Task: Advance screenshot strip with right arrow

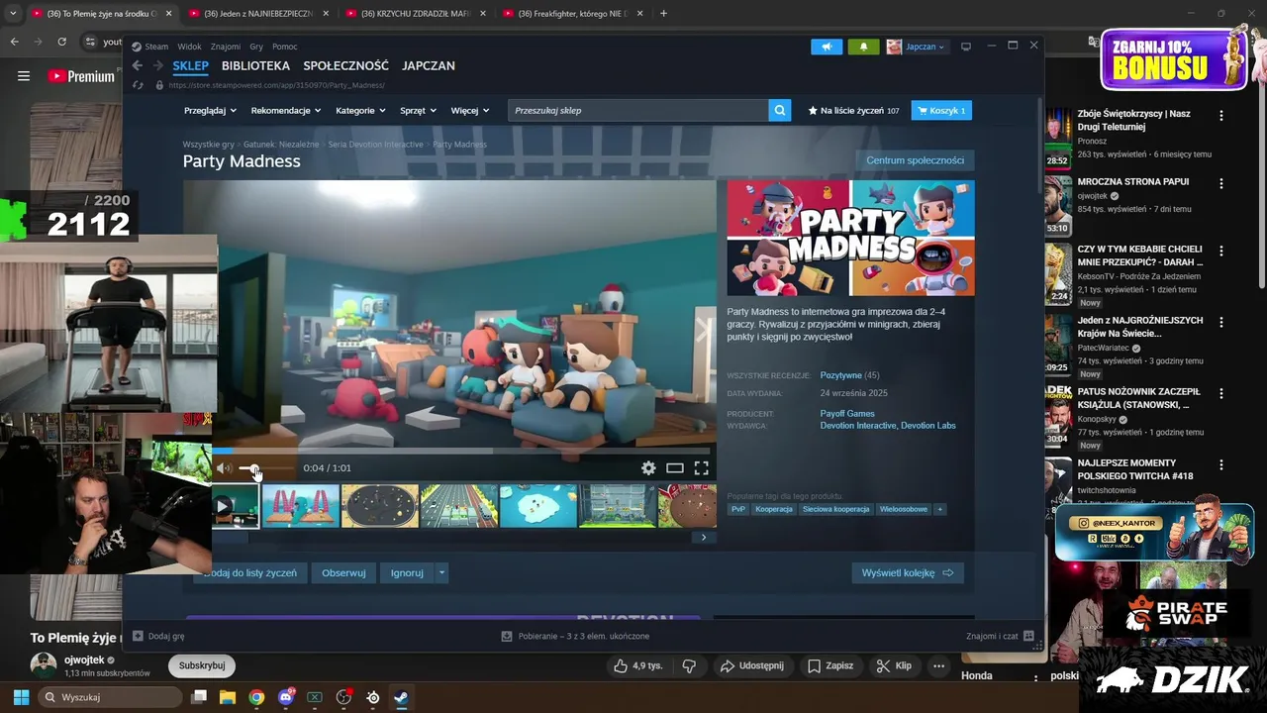Action: pos(704,538)
